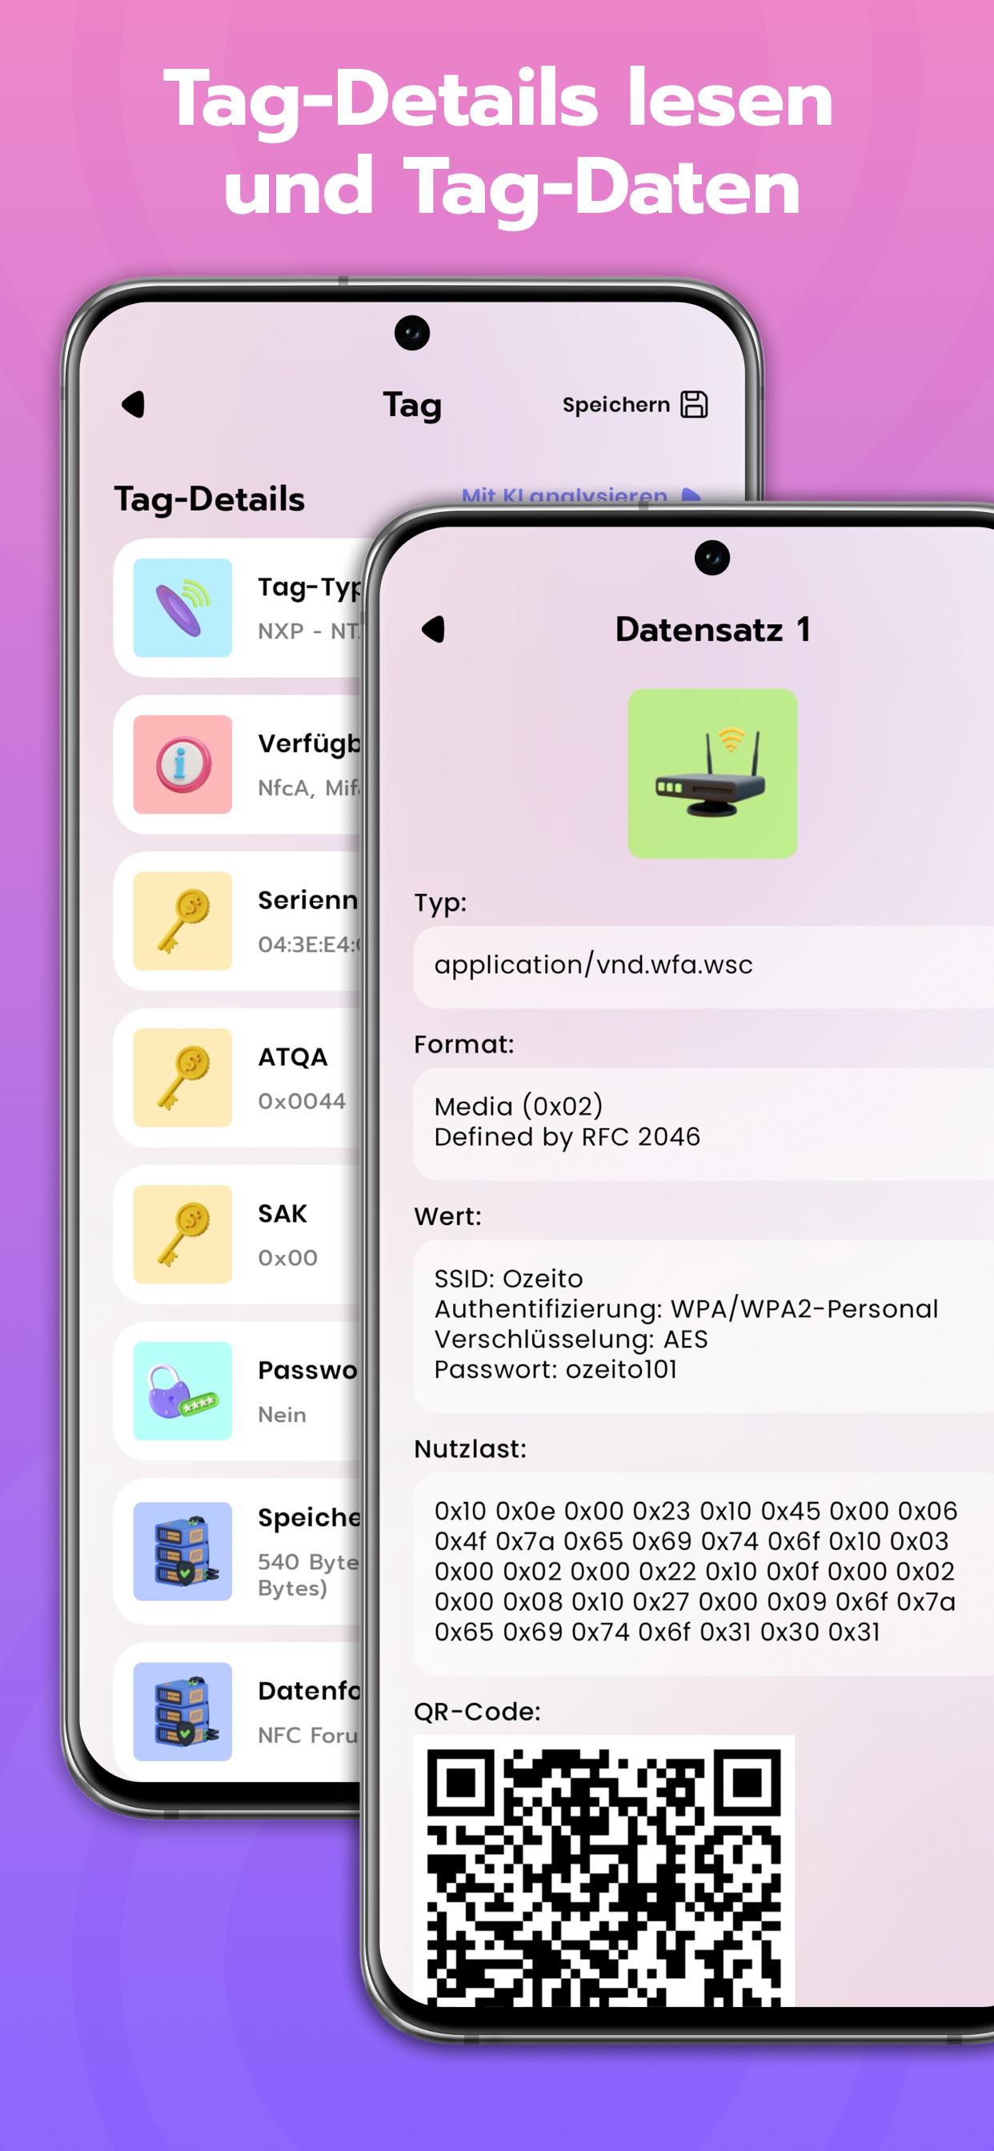This screenshot has width=994, height=2151.
Task: Tap the SSID: Ozeito line
Action: click(x=509, y=1280)
